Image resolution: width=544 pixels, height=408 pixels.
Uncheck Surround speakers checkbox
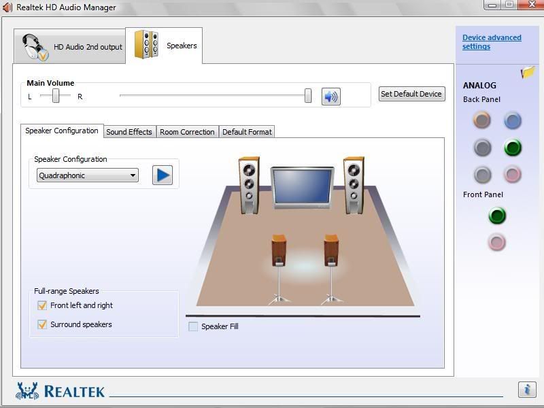tap(42, 324)
